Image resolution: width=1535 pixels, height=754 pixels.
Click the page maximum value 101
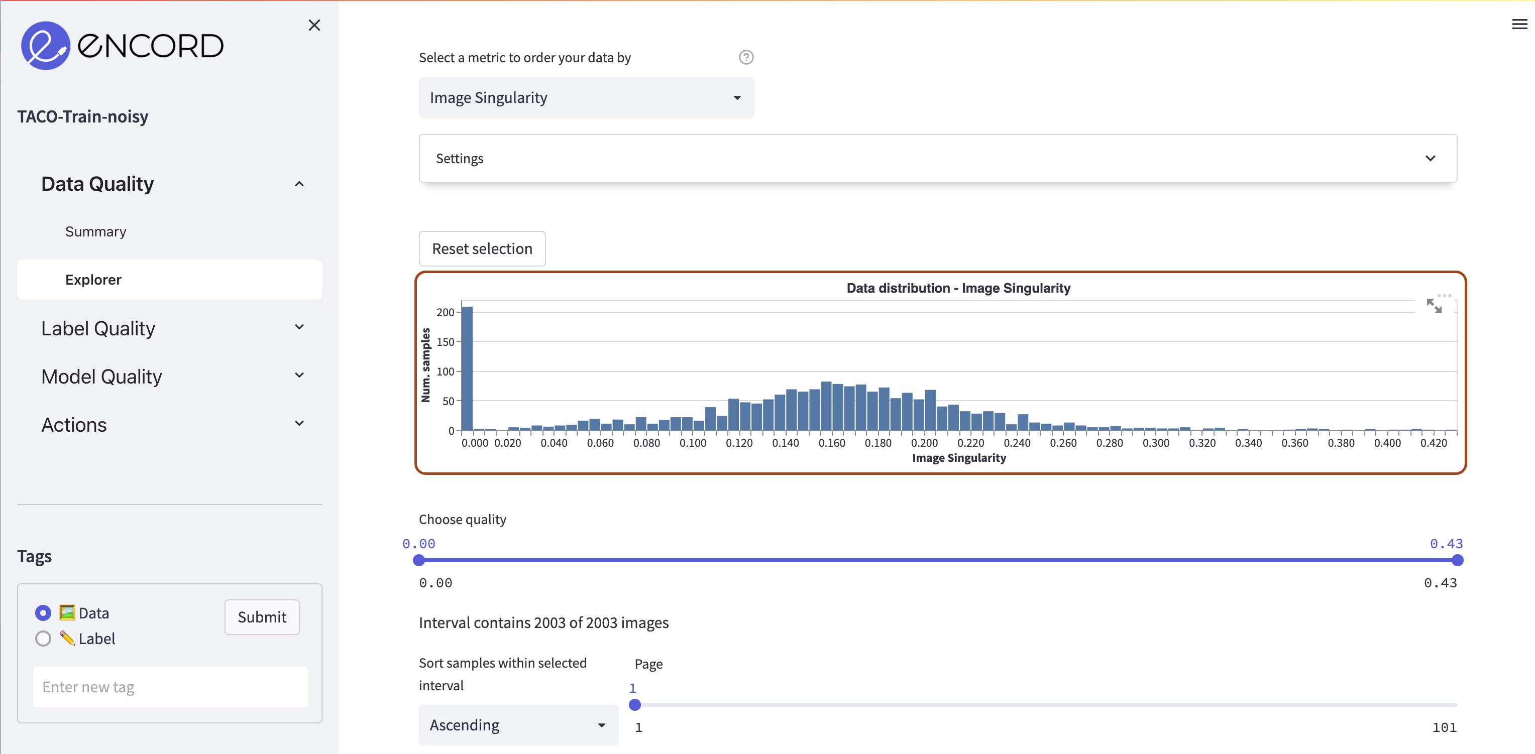(x=1445, y=727)
